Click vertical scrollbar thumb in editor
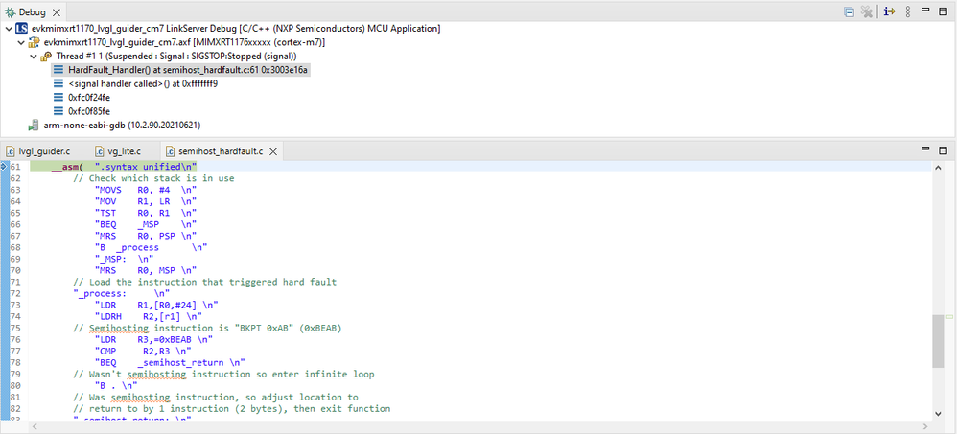Viewport: 957px width, 434px height. [938, 341]
